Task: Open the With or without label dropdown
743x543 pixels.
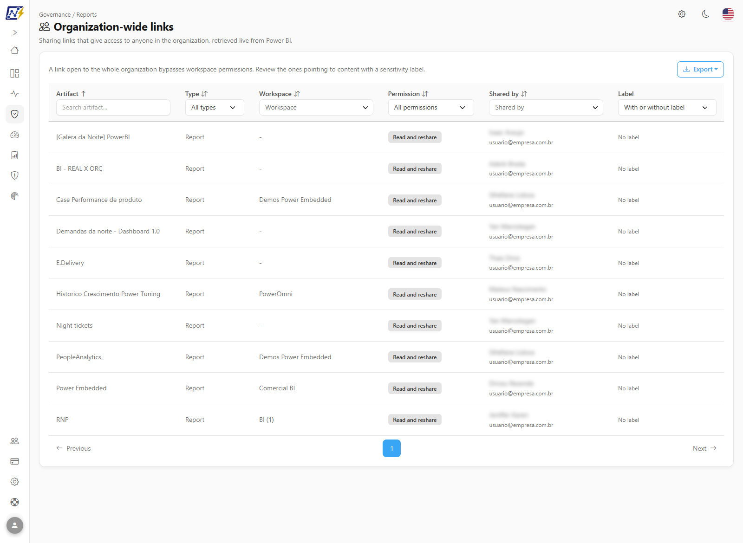Action: pyautogui.click(x=667, y=107)
